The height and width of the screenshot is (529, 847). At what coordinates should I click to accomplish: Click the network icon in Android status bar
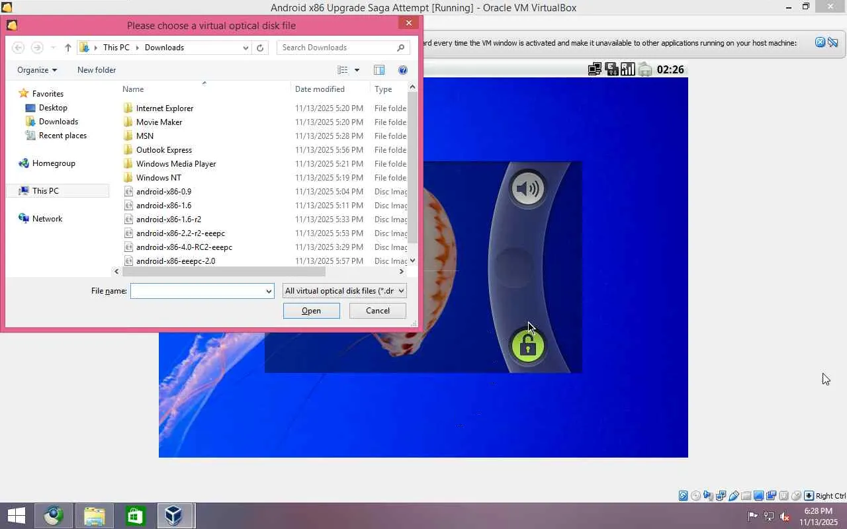[594, 69]
